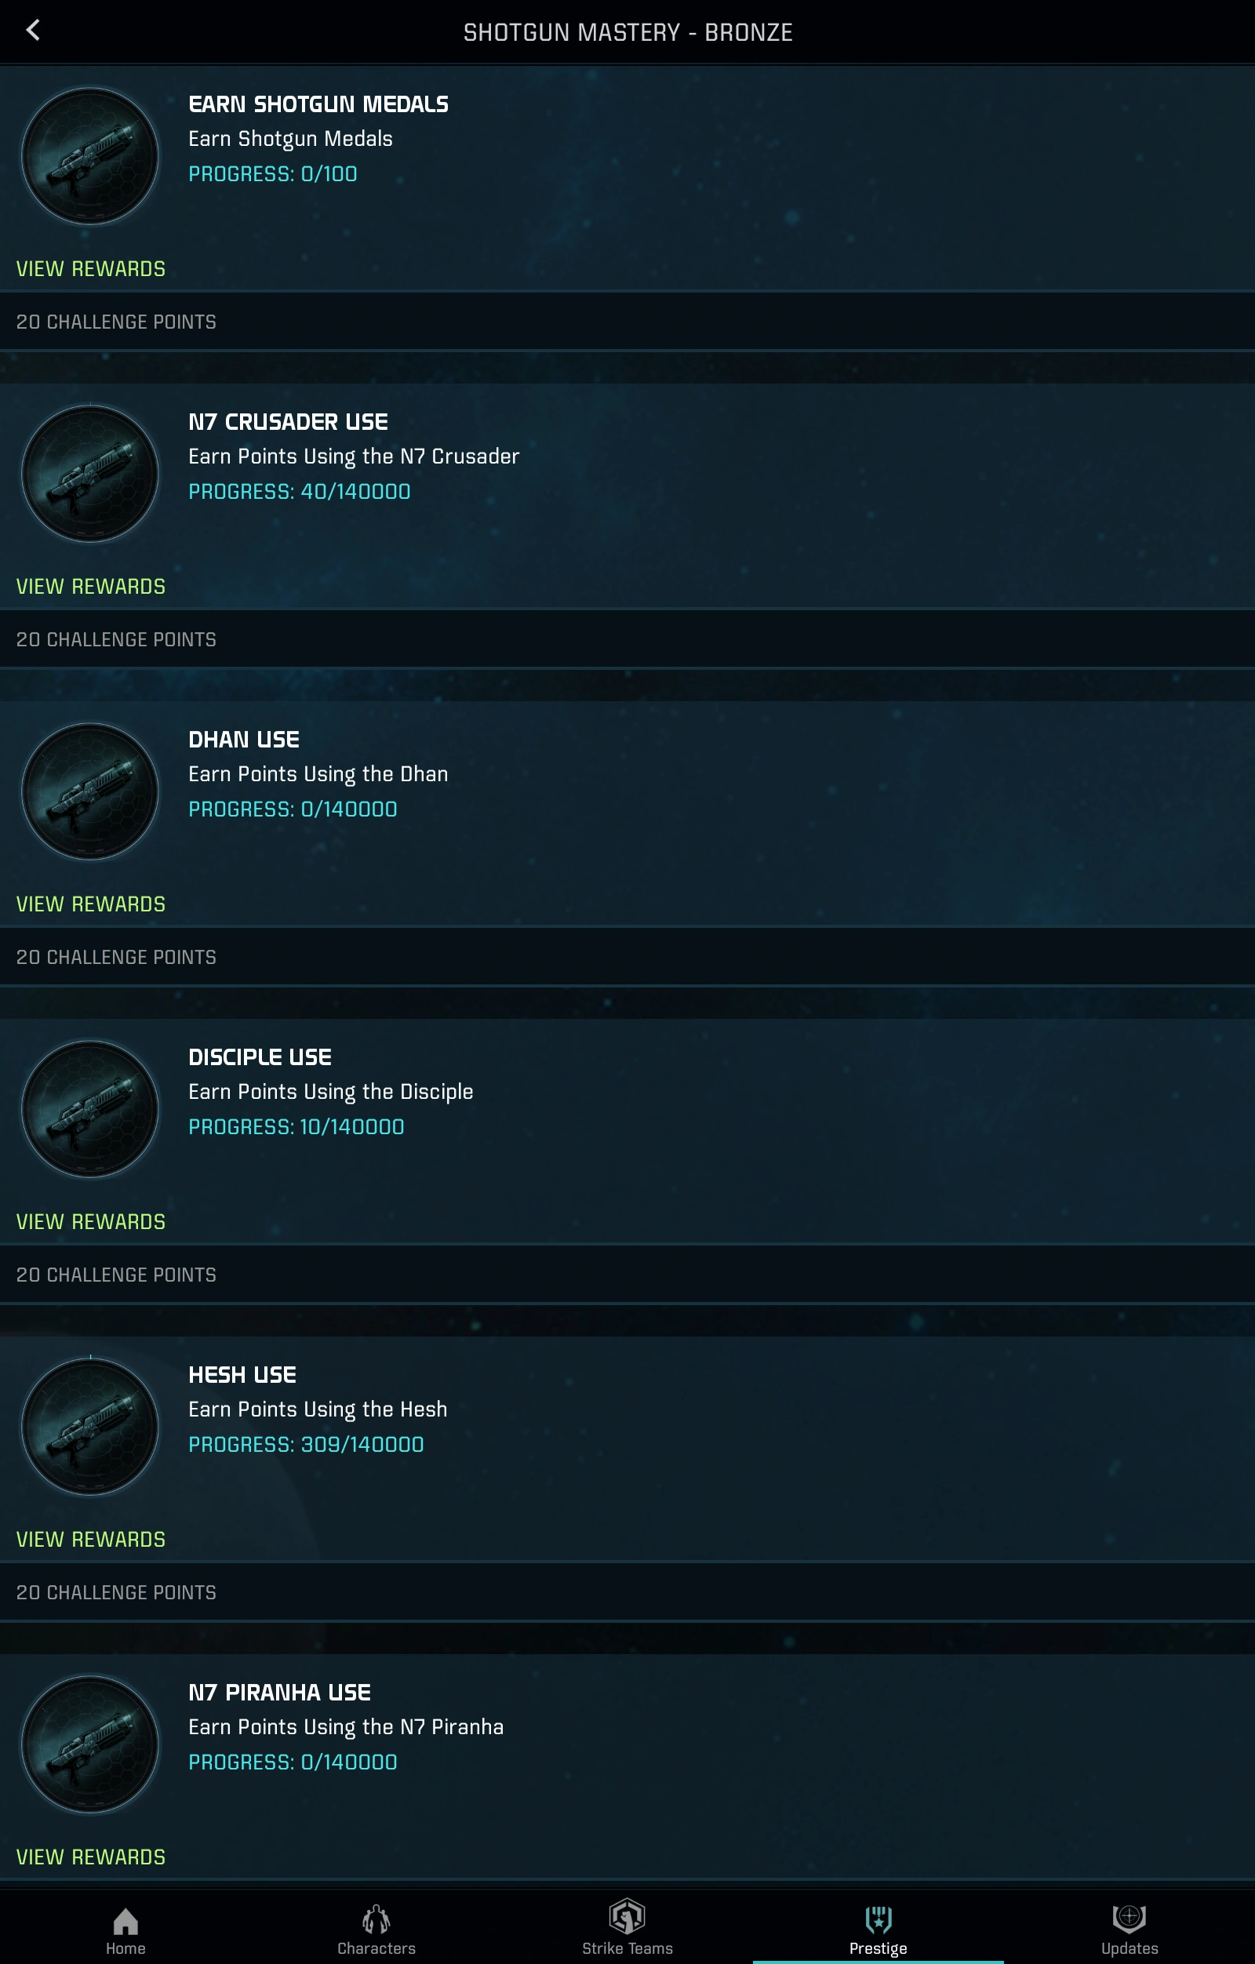This screenshot has height=1964, width=1255.
Task: Open the Characters tab icon
Action: point(376,1919)
